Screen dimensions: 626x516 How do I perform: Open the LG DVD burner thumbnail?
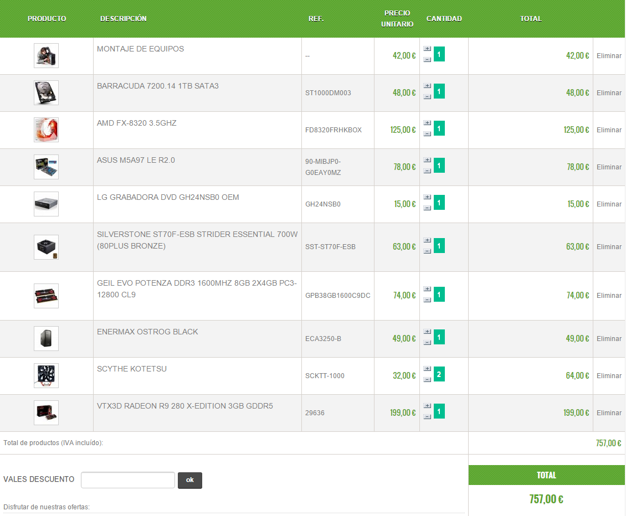[47, 204]
